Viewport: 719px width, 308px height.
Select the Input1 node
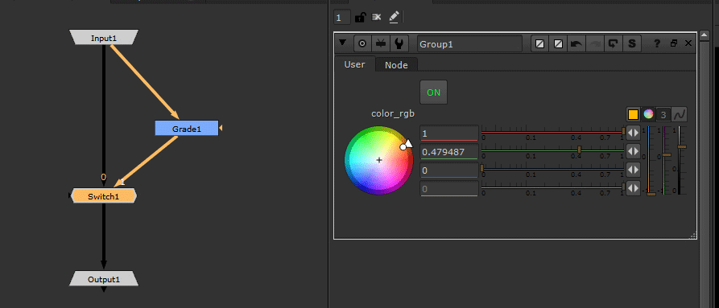click(x=104, y=38)
